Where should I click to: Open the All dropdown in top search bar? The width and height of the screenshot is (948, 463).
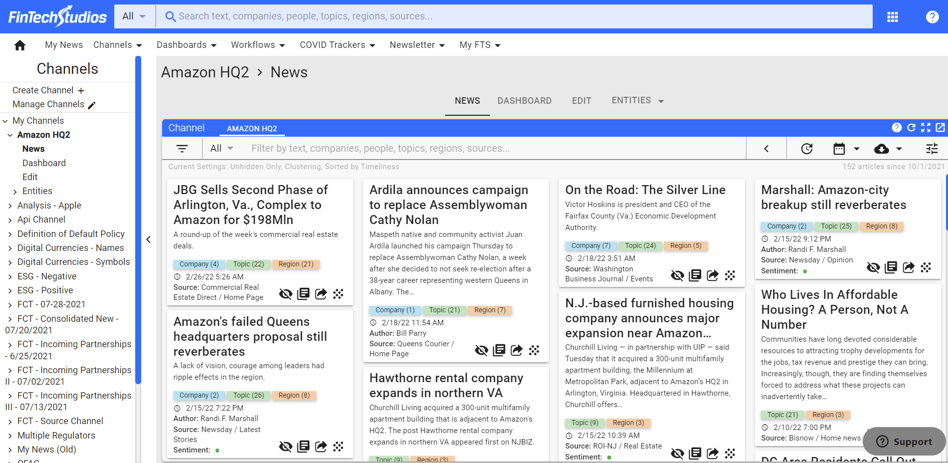[x=134, y=16]
